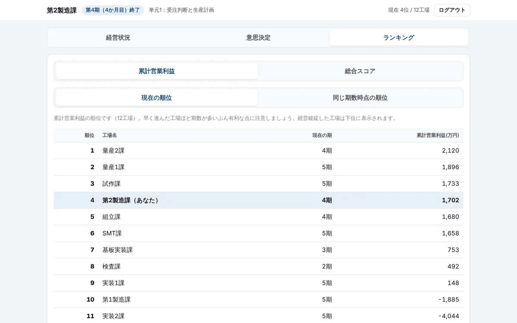
Task: Open the 意思決定 tab
Action: coord(258,37)
